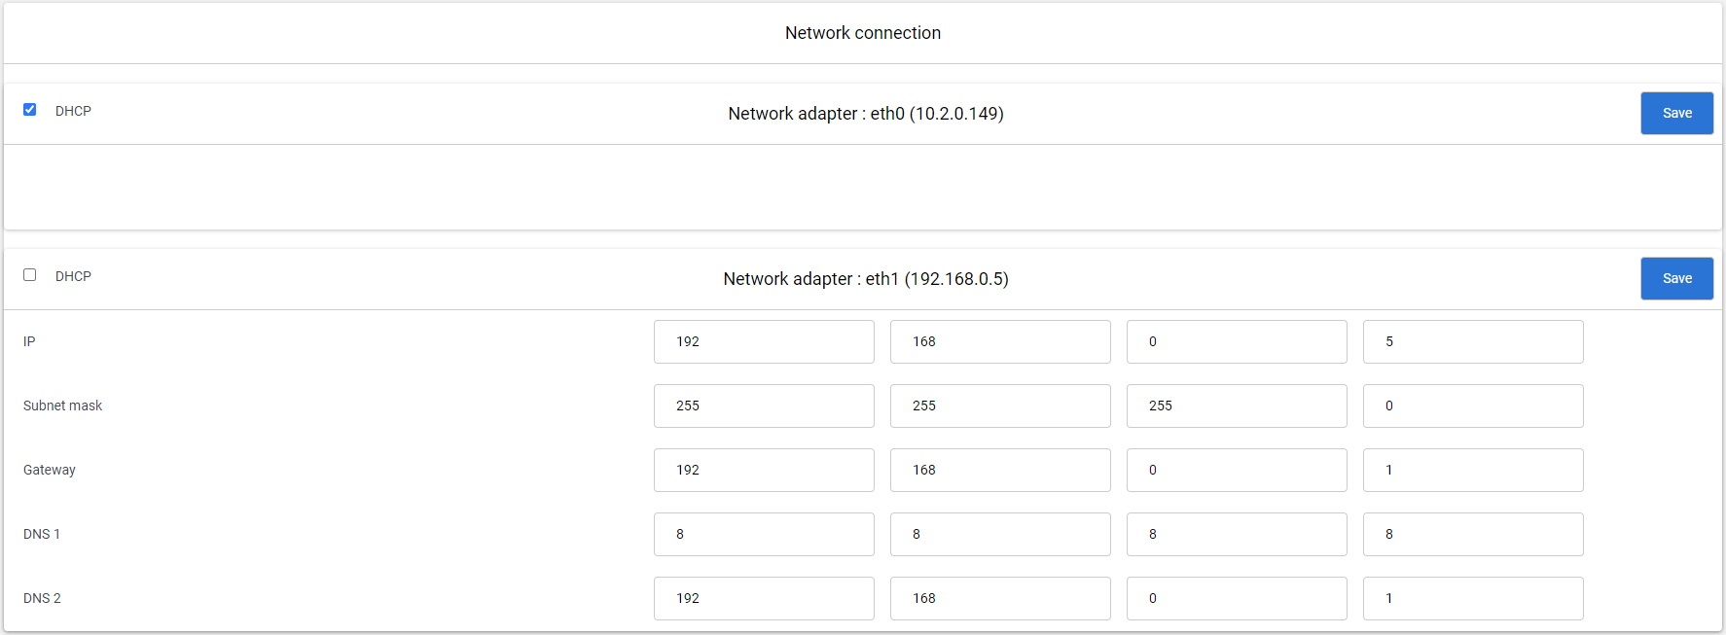Enable the DHCP checkbox for eth1
The width and height of the screenshot is (1726, 635).
click(30, 275)
